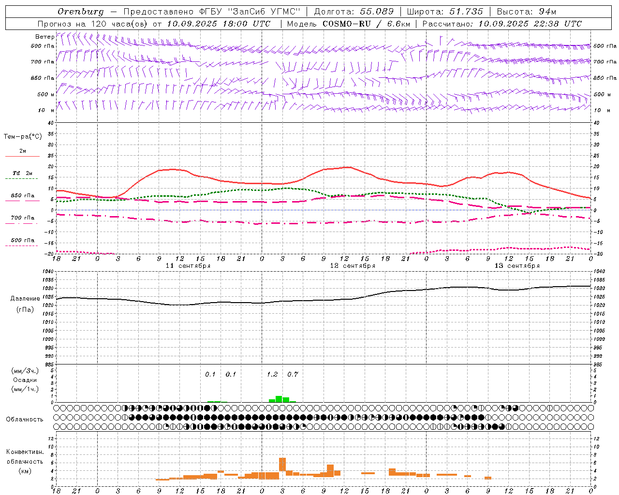
Task: Click the '13 сентября' date label
Action: click(x=517, y=266)
